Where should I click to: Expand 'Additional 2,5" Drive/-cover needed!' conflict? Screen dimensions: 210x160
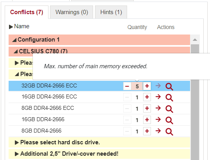16,154
